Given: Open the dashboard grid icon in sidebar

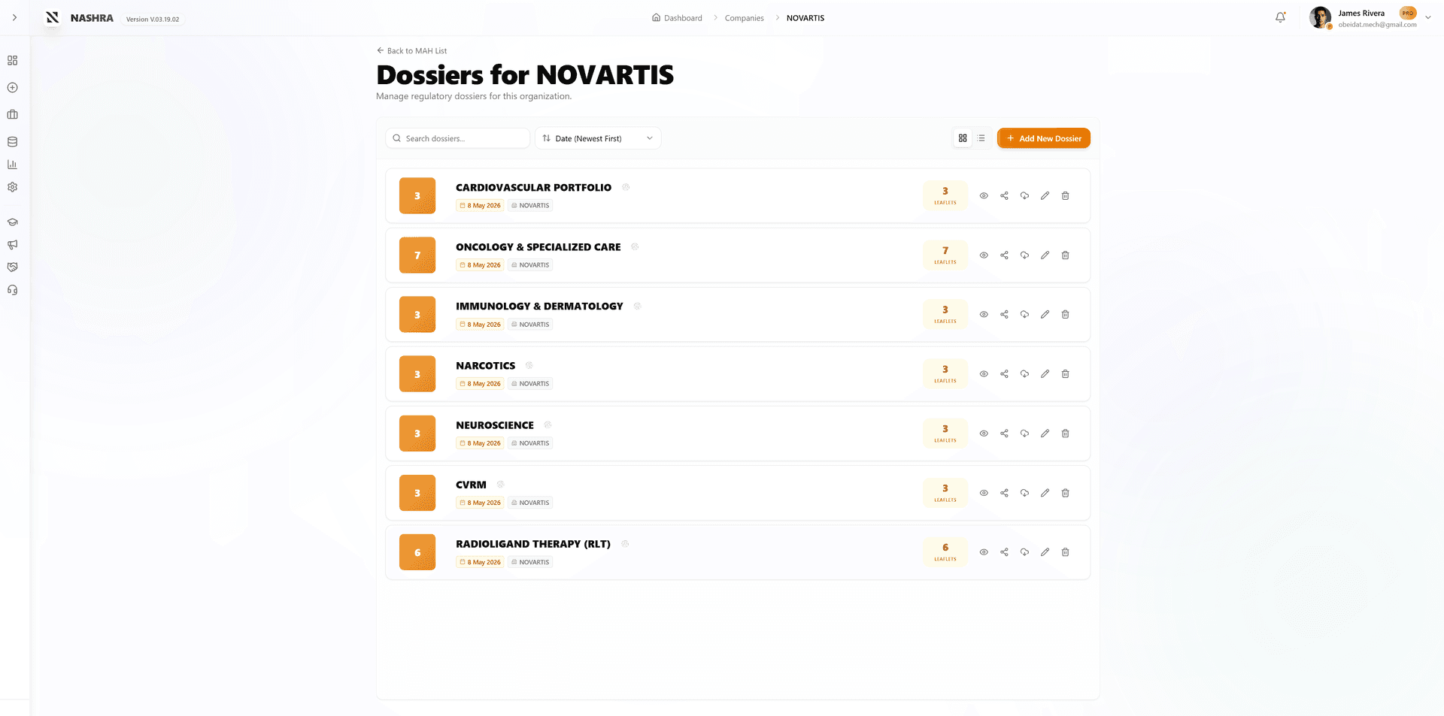Looking at the screenshot, I should coord(13,60).
